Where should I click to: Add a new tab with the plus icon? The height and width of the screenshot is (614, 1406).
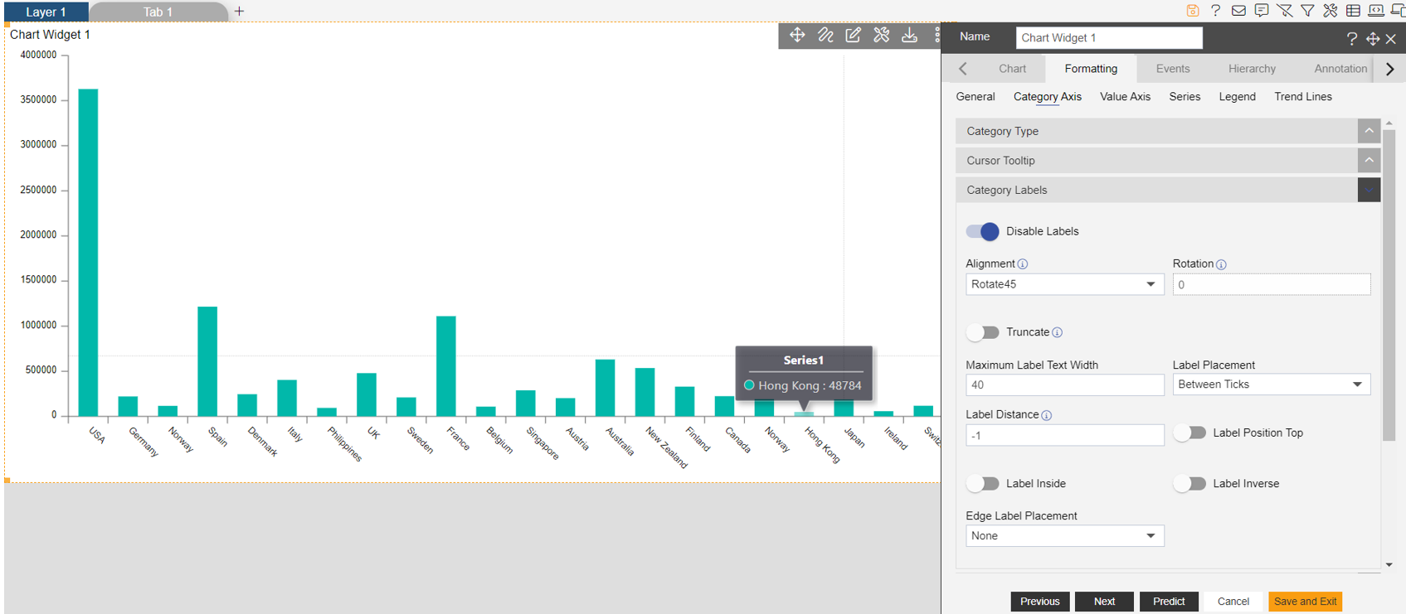pyautogui.click(x=239, y=12)
